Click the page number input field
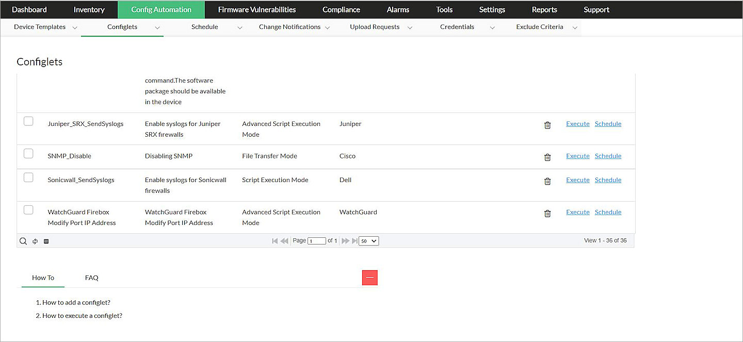 pos(317,240)
